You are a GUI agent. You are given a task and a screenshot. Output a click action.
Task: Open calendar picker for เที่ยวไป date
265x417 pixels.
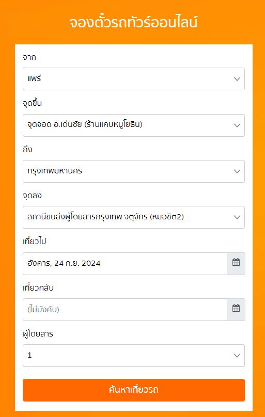(236, 264)
